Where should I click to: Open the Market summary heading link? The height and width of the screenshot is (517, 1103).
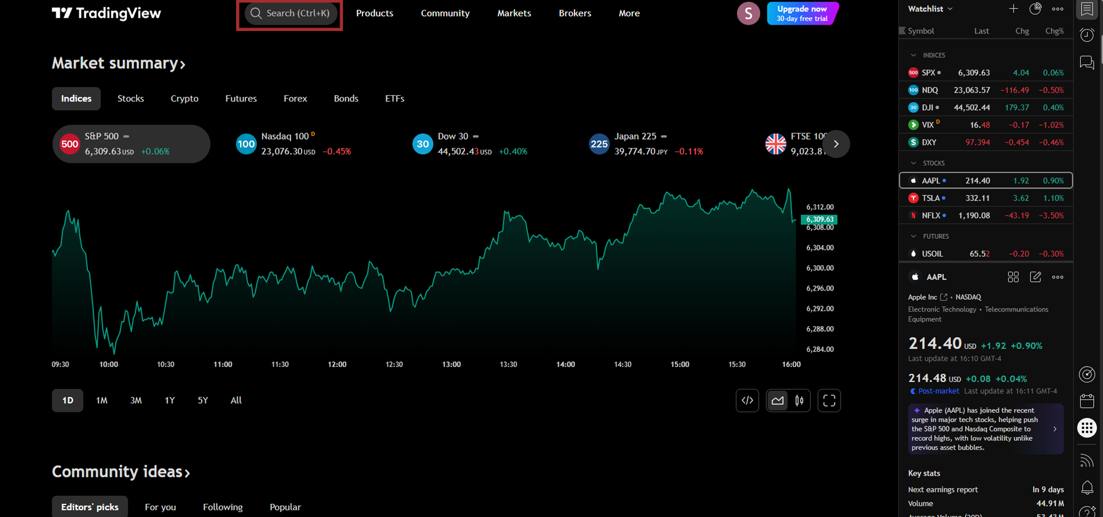click(x=118, y=63)
